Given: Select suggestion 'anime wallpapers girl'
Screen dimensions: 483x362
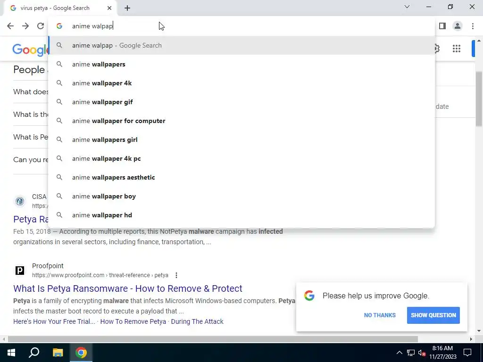Looking at the screenshot, I should pyautogui.click(x=241, y=140).
